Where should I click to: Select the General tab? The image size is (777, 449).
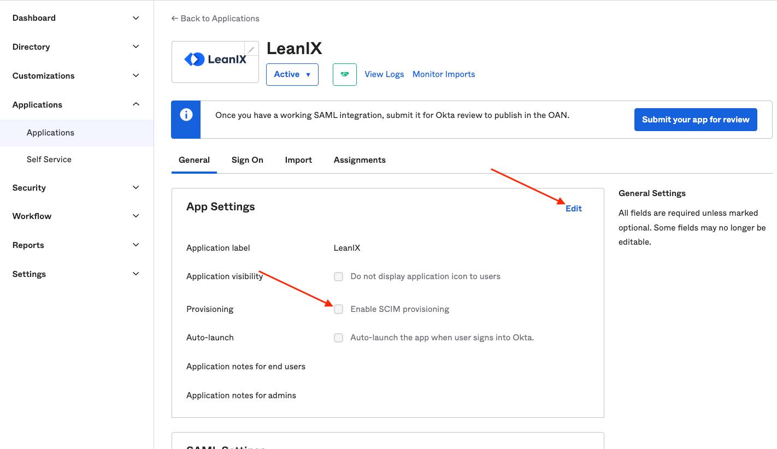[x=194, y=160]
